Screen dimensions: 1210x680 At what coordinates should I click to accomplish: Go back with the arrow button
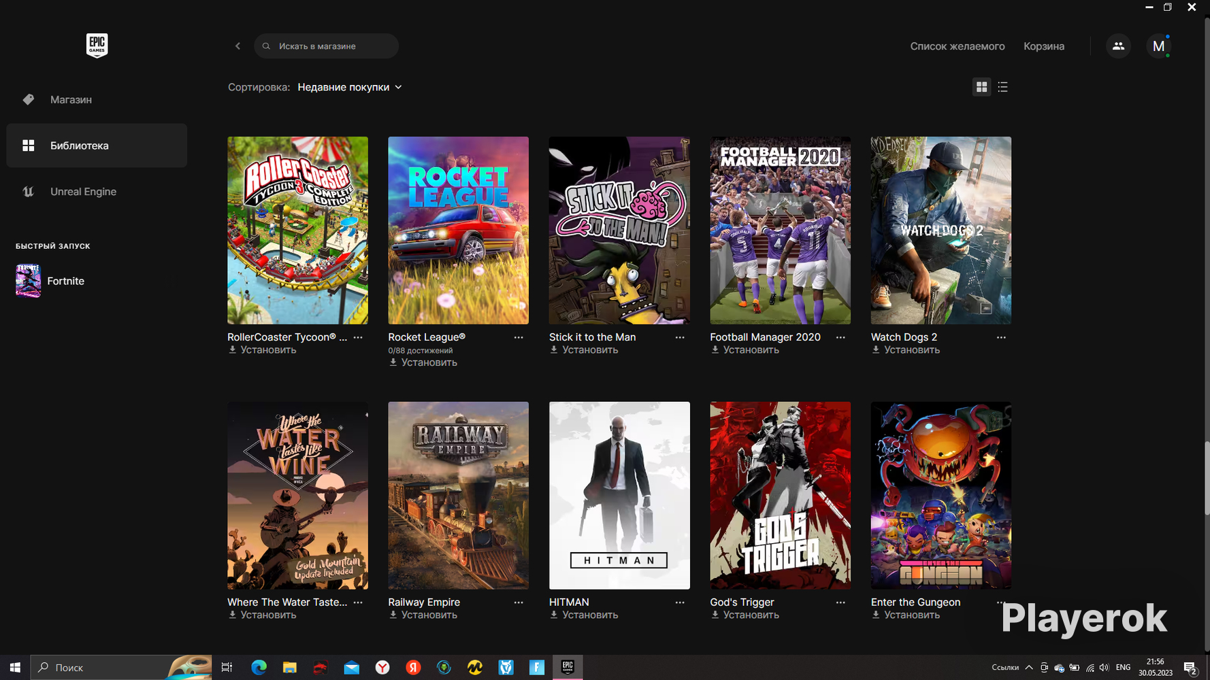point(238,46)
